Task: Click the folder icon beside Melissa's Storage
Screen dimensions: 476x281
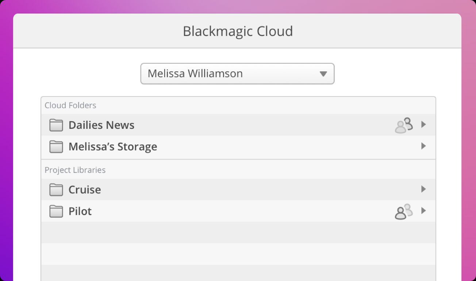Action: click(x=56, y=147)
